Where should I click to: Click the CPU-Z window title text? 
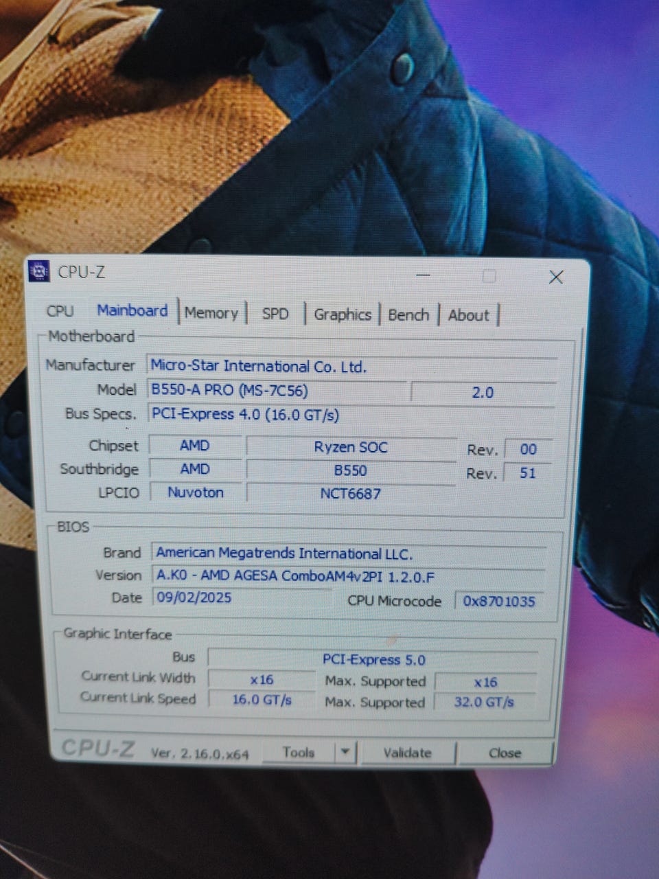[82, 272]
